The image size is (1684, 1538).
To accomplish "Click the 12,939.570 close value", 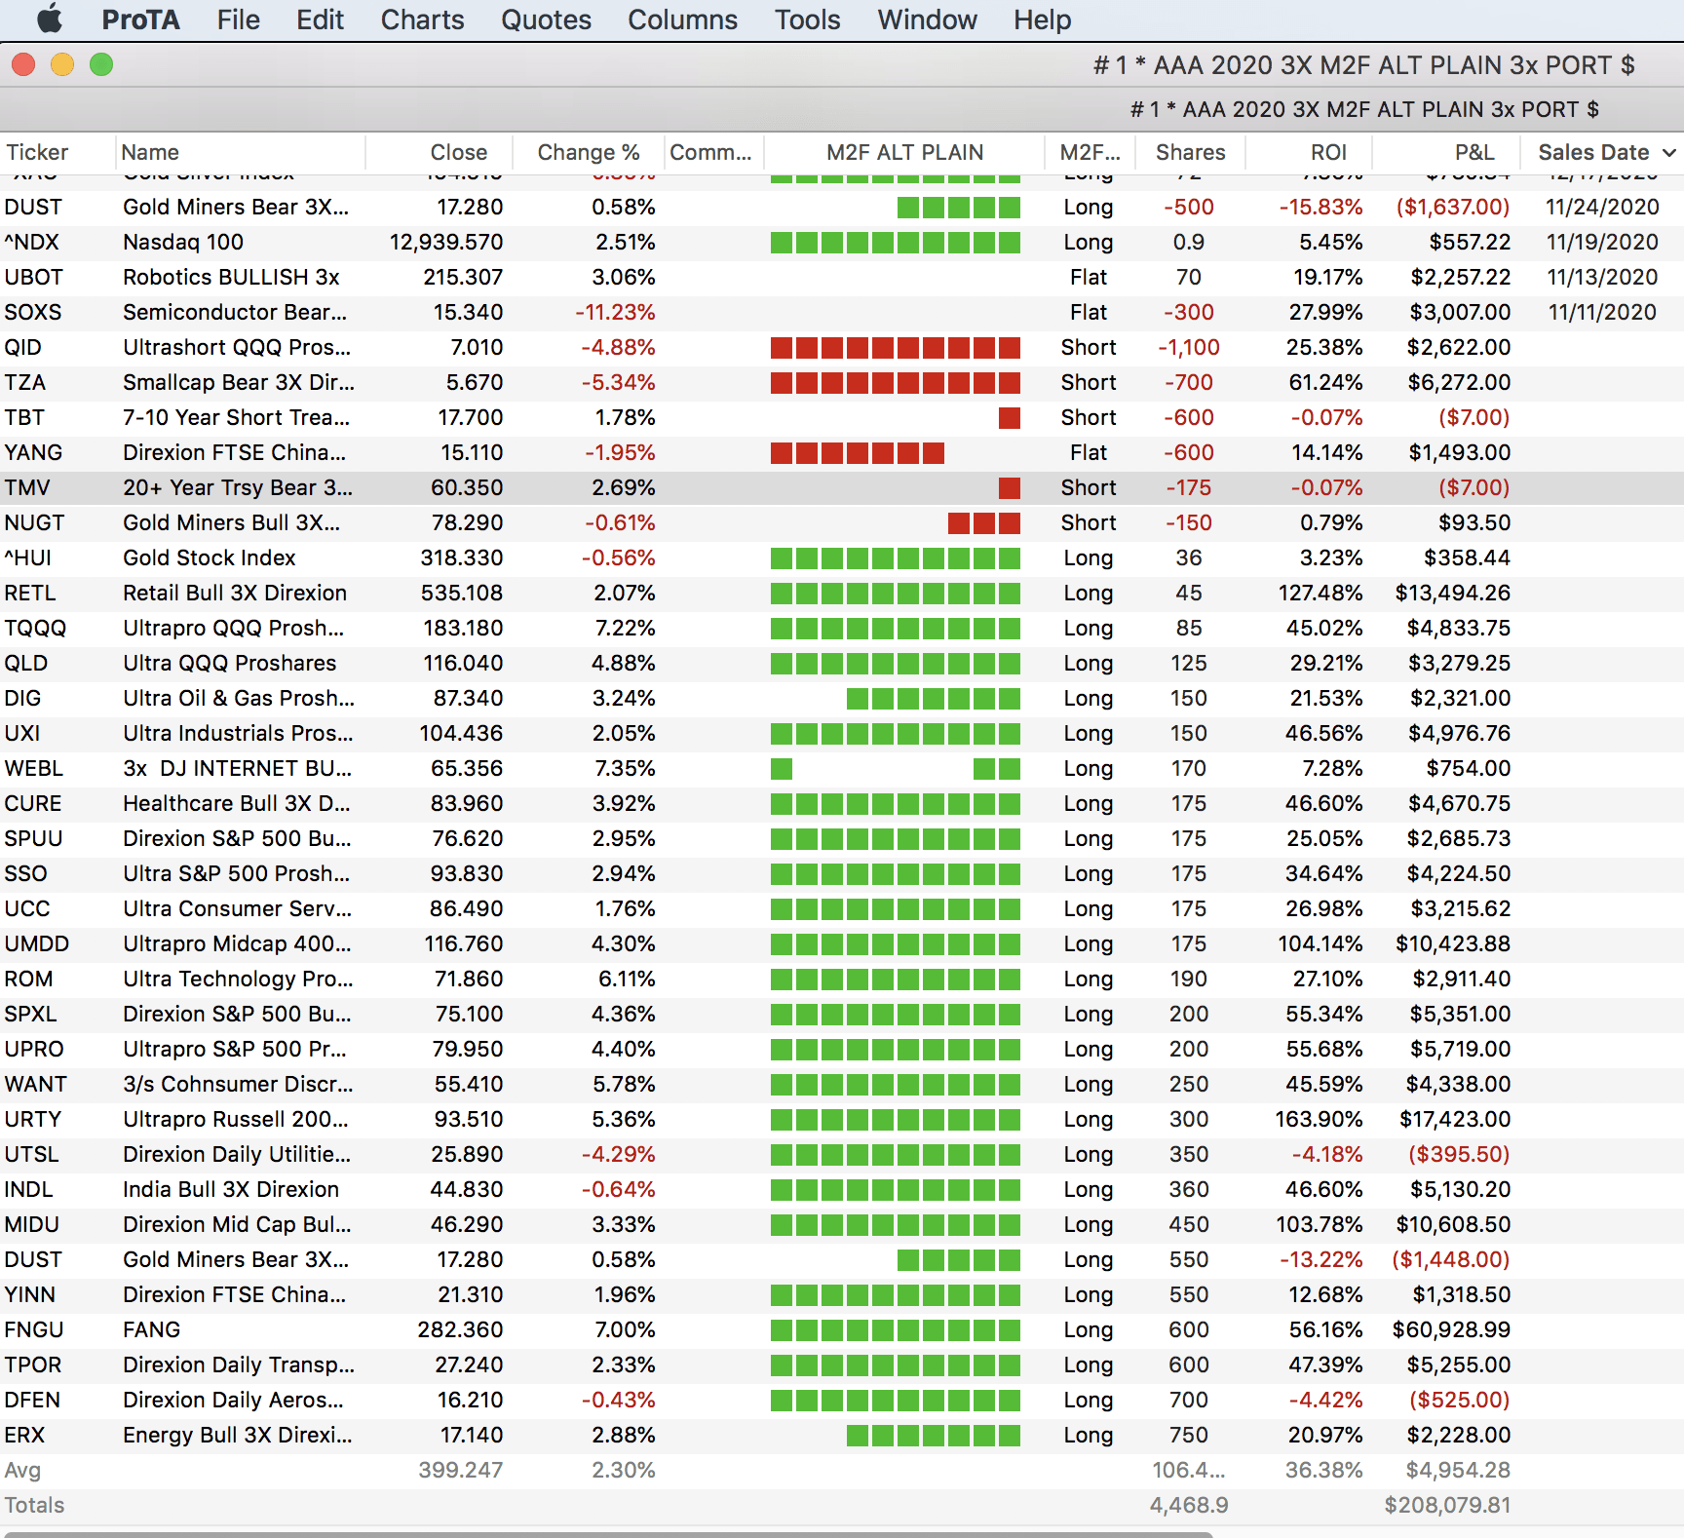I will click(446, 242).
